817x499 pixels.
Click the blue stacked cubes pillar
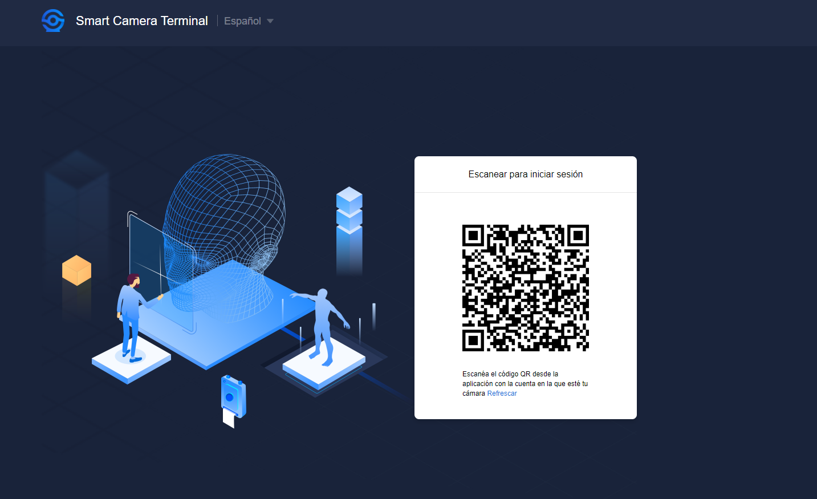point(349,231)
